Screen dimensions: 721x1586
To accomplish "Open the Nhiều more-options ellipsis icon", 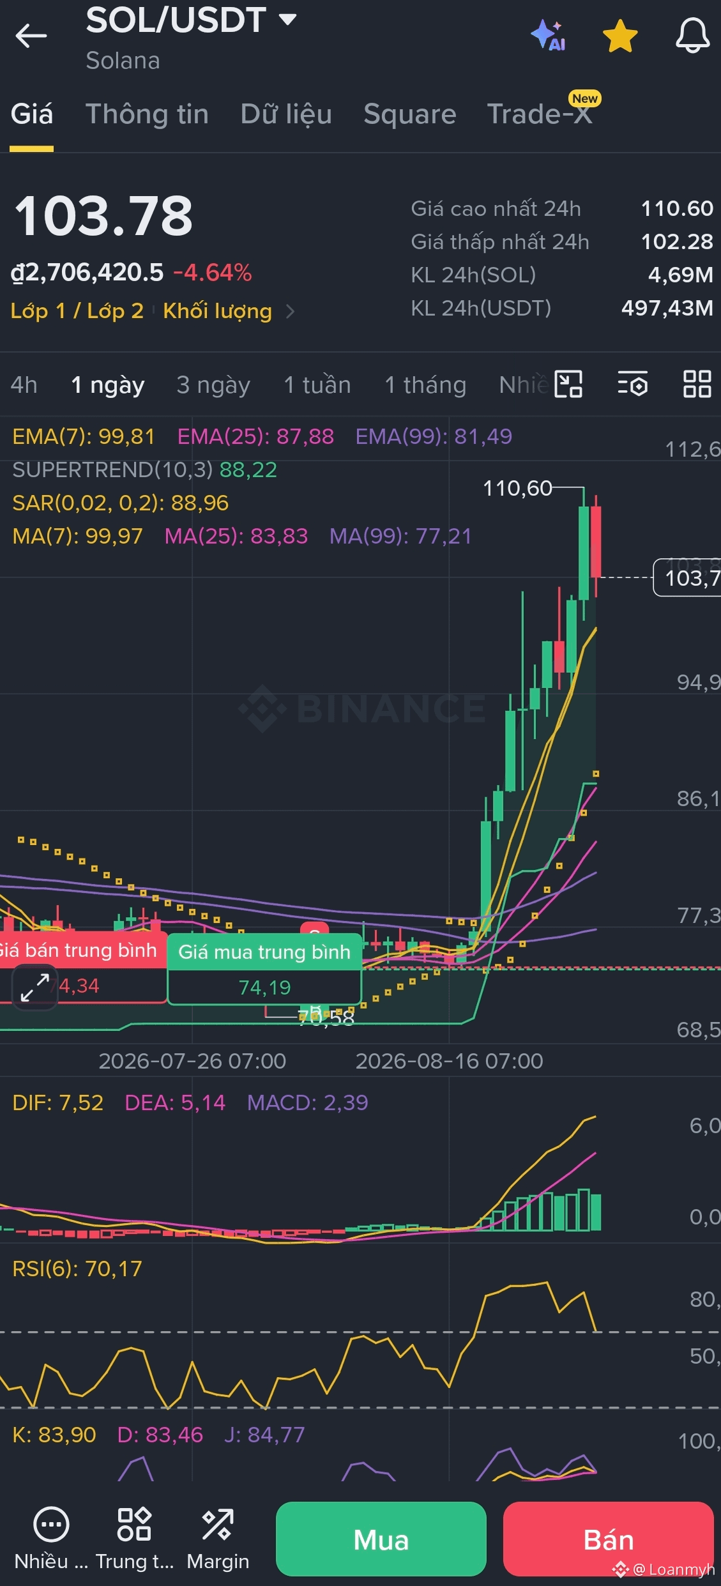I will click(x=51, y=1525).
